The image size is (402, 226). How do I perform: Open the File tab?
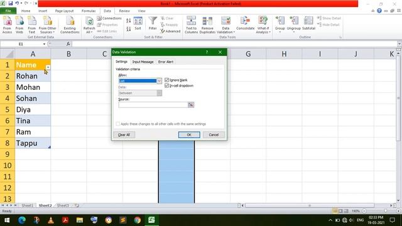(x=8, y=11)
